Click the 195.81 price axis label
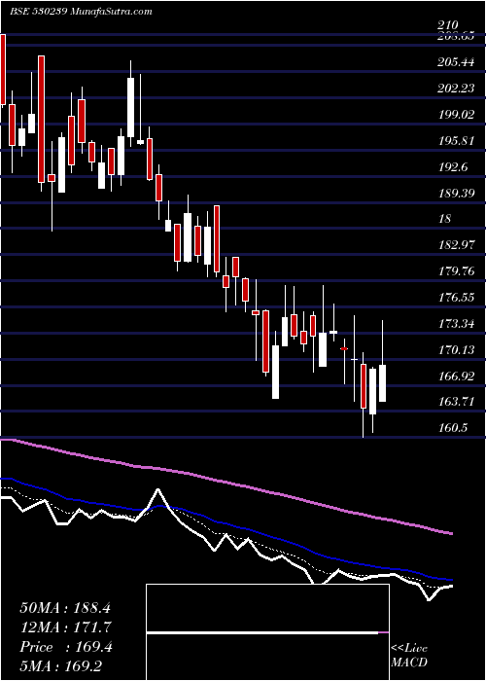Image resolution: width=486 pixels, height=681 pixels. click(x=456, y=141)
